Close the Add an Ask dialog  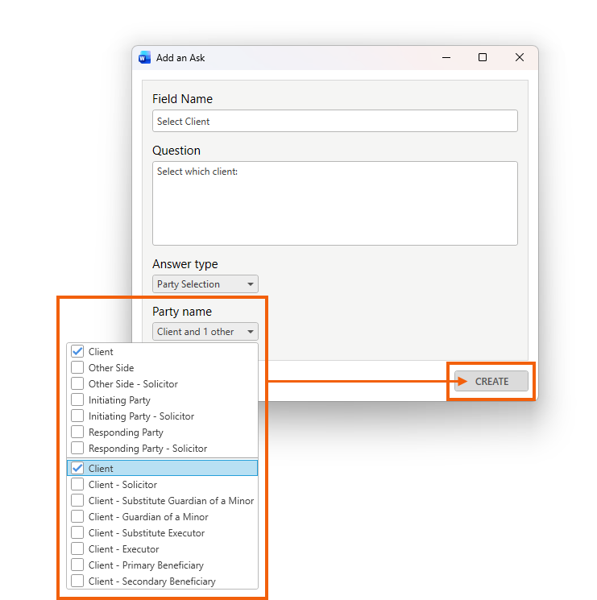pyautogui.click(x=520, y=57)
